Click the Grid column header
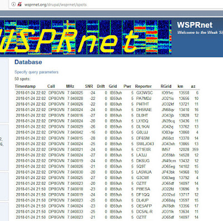 pos(113,87)
